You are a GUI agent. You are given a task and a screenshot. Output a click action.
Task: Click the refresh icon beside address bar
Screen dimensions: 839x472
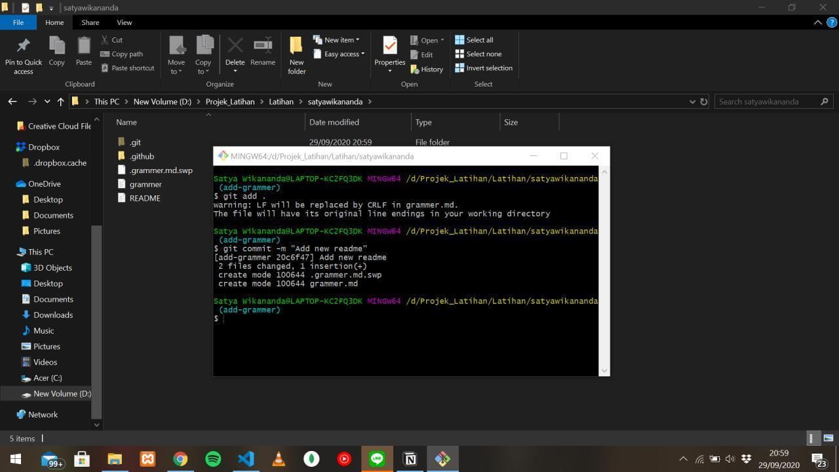click(704, 102)
